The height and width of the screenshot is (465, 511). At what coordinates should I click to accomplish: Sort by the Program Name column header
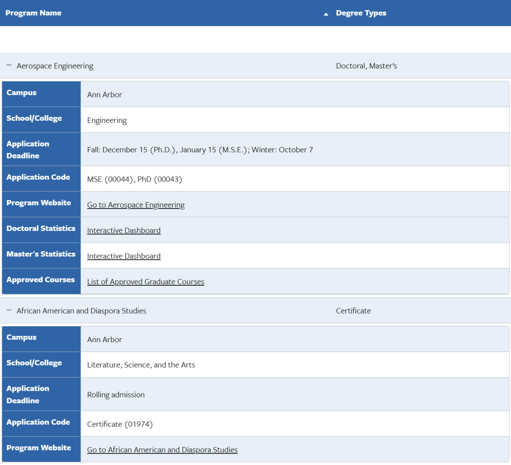33,13
